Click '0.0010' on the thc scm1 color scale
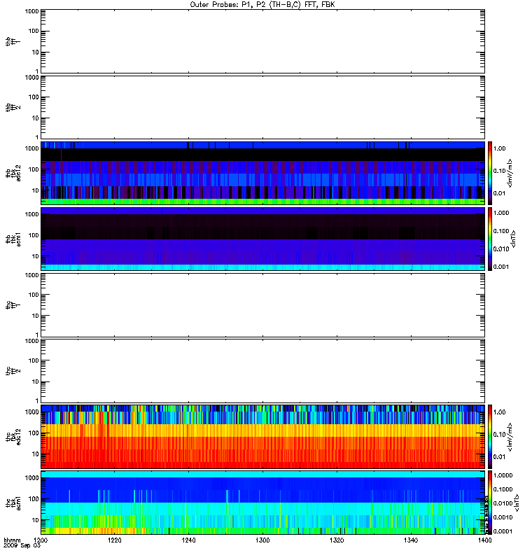This screenshot has height=560, width=525. pos(503,517)
